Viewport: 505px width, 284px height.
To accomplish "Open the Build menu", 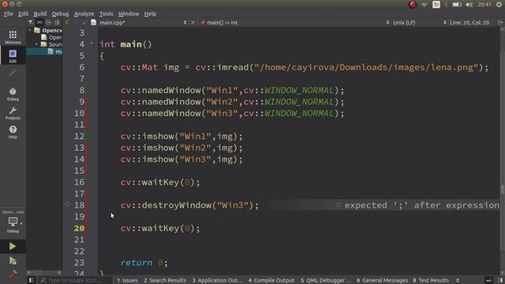I will 40,13.
